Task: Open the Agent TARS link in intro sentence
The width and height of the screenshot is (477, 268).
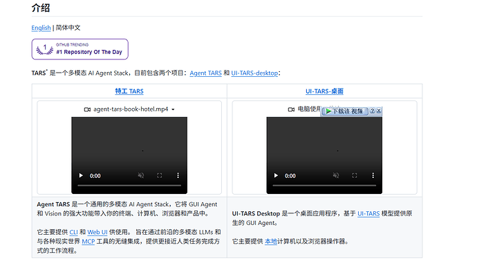Action: [205, 73]
